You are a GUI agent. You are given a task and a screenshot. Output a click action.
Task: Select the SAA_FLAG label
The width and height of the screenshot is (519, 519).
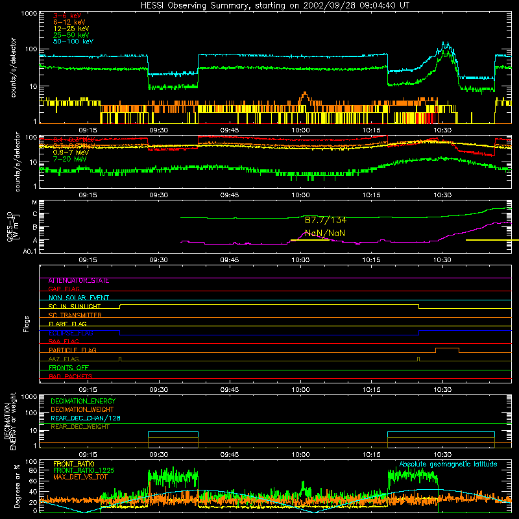(x=64, y=341)
